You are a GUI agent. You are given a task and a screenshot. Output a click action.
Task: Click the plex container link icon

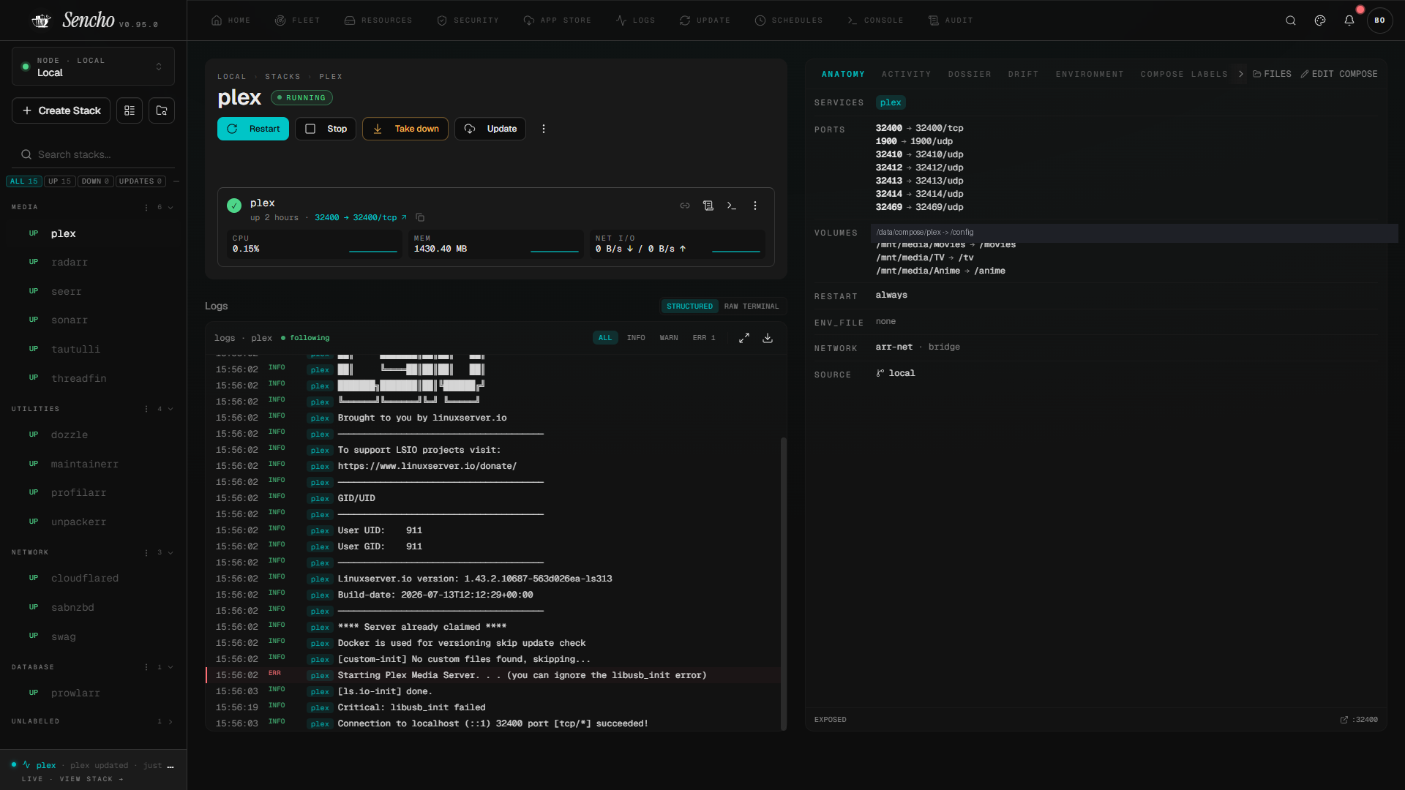685,206
